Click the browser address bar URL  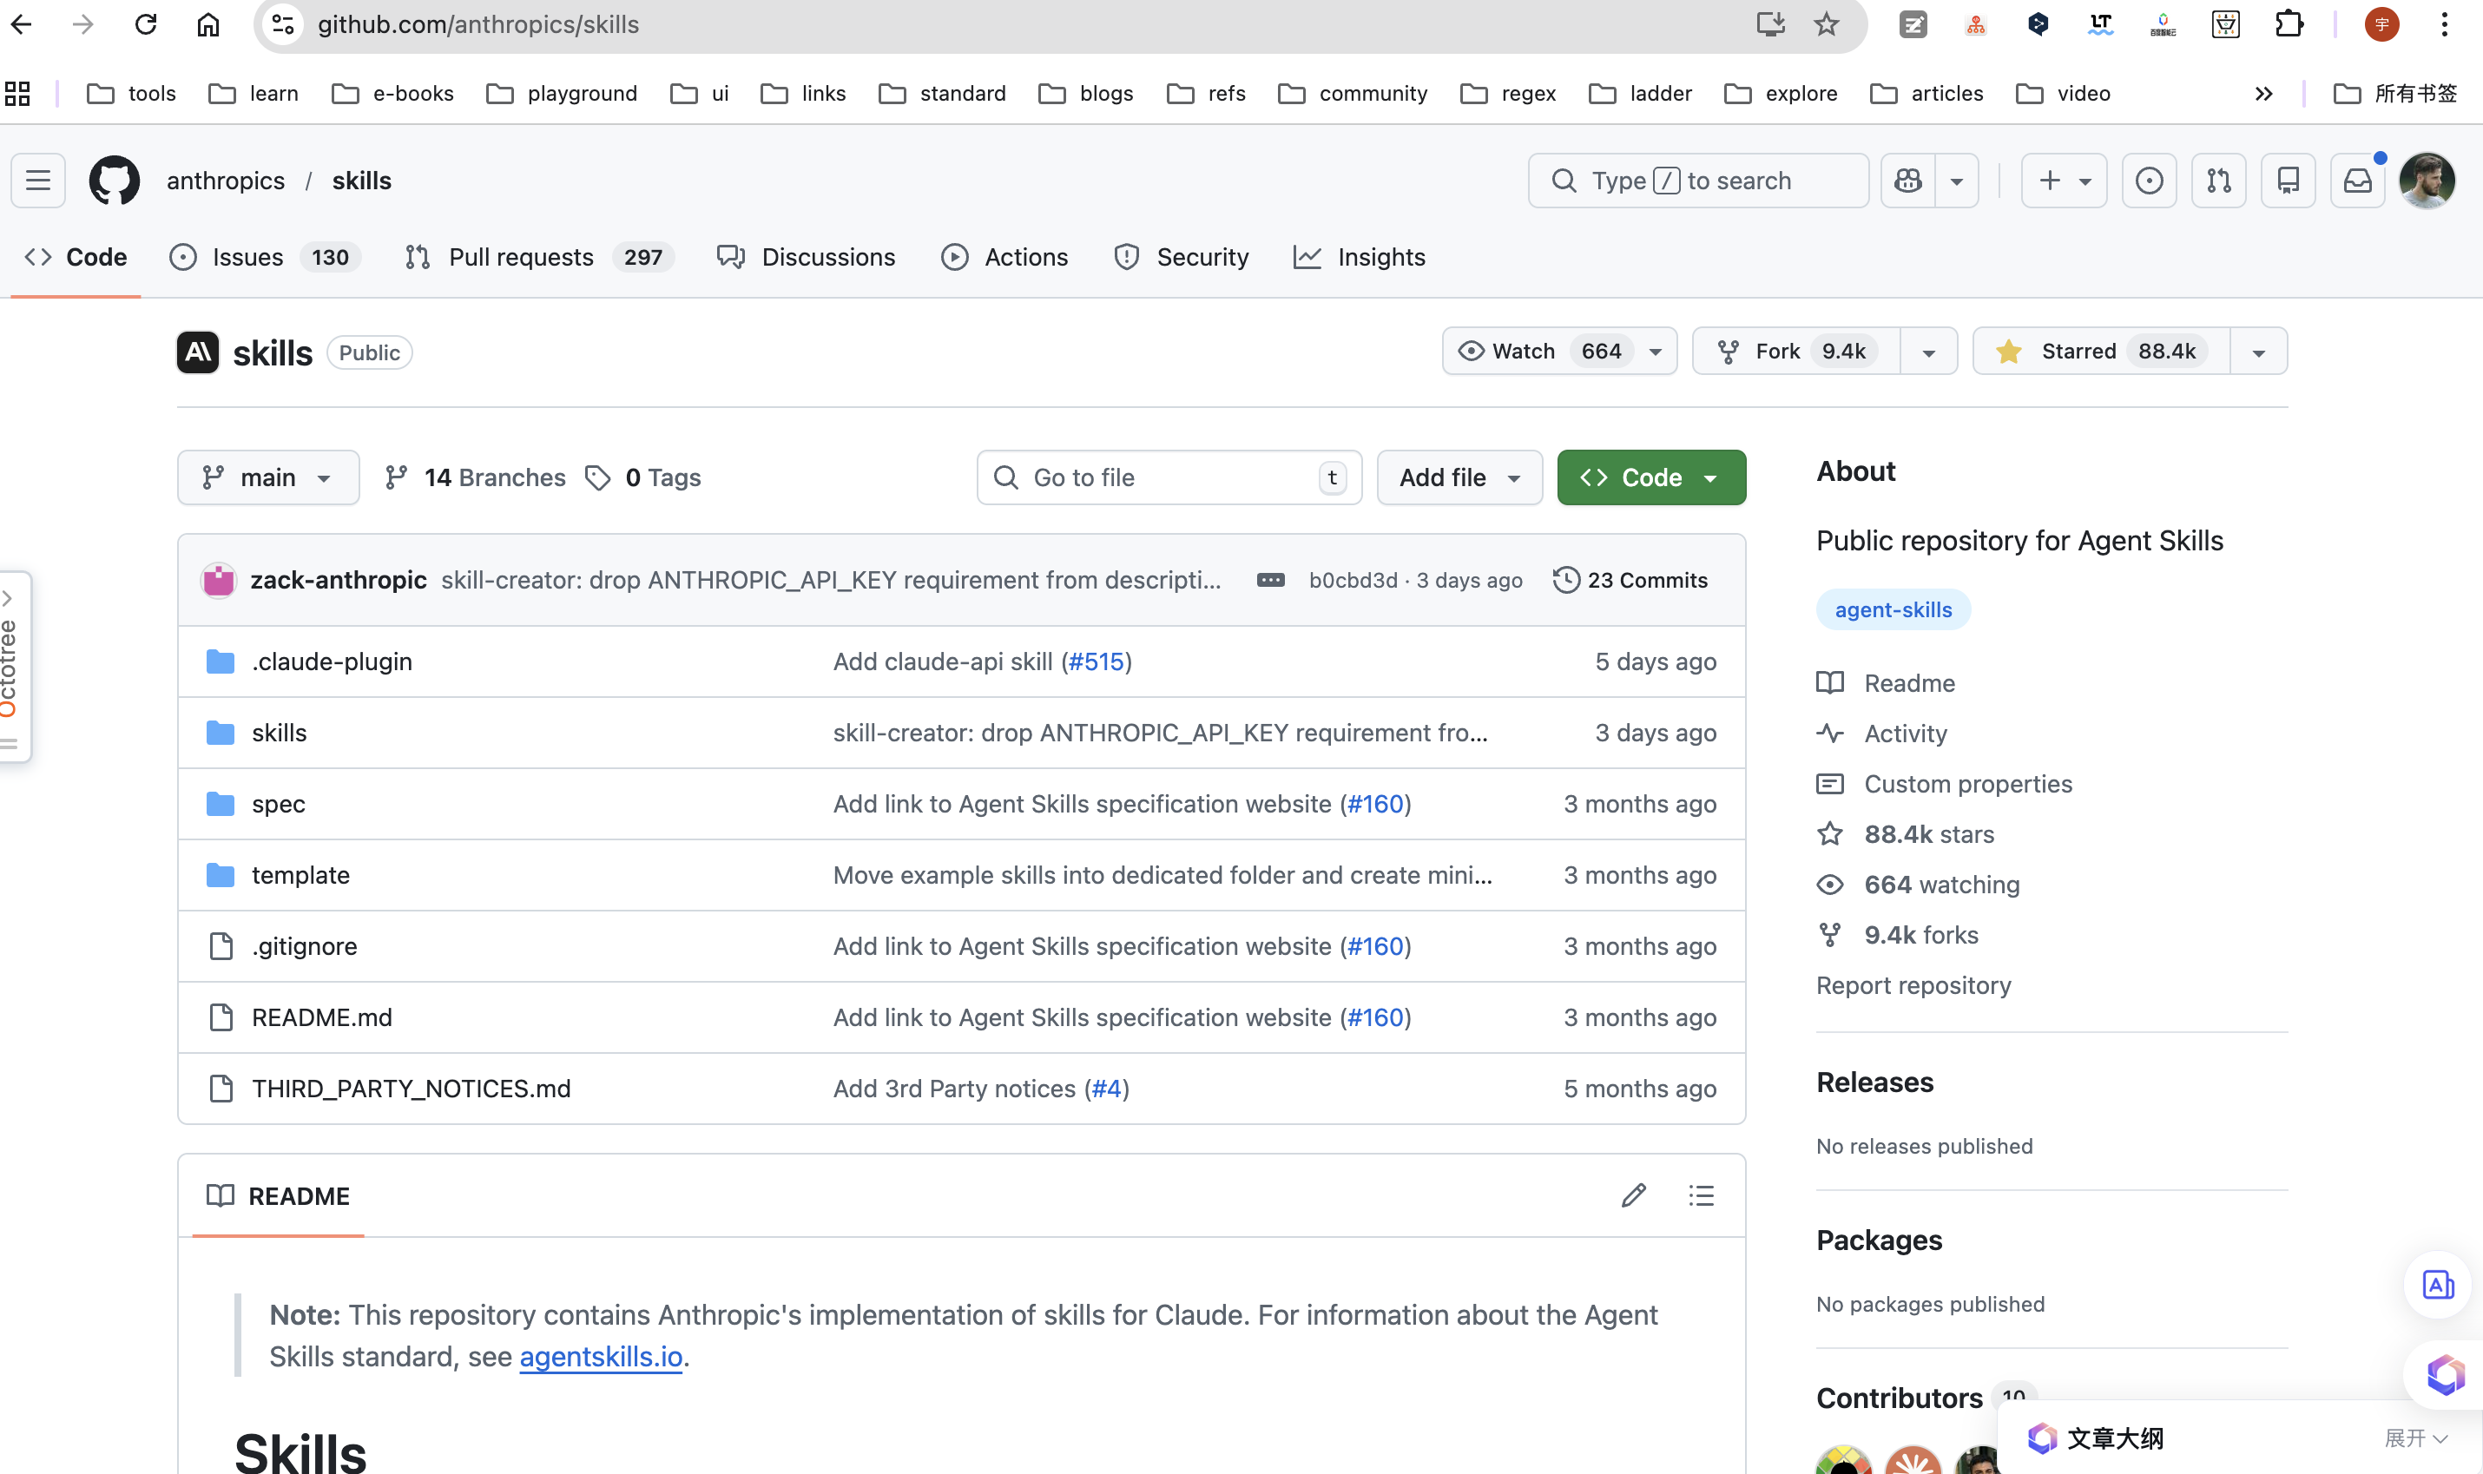[478, 23]
